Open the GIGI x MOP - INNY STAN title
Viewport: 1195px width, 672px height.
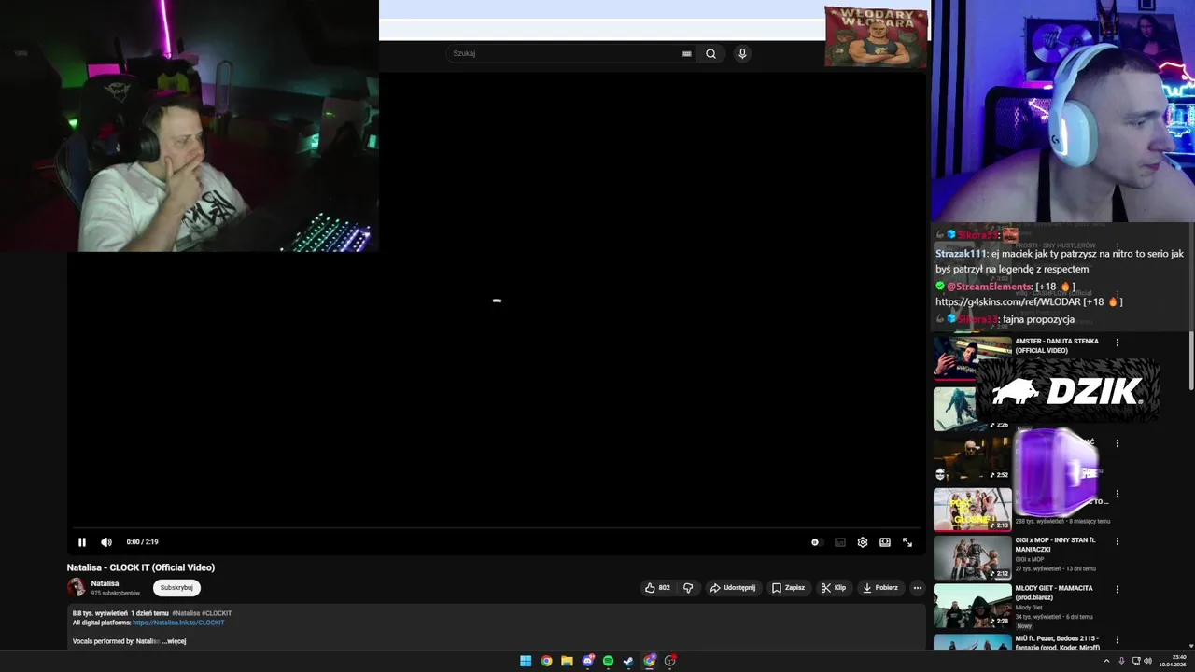point(1056,544)
